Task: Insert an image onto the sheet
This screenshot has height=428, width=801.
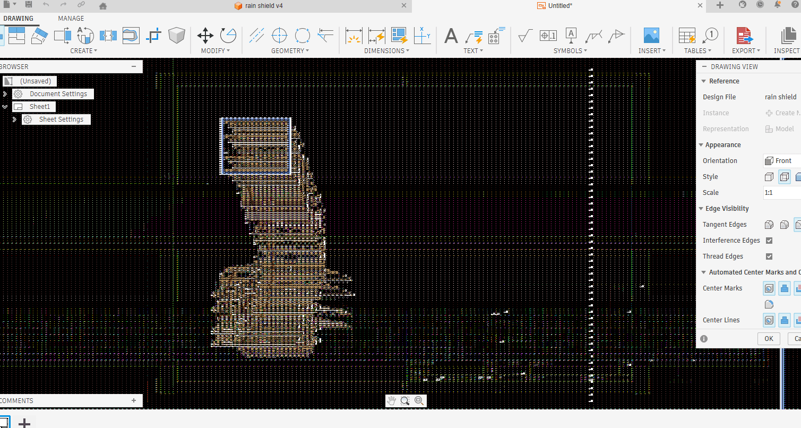Action: pos(650,36)
